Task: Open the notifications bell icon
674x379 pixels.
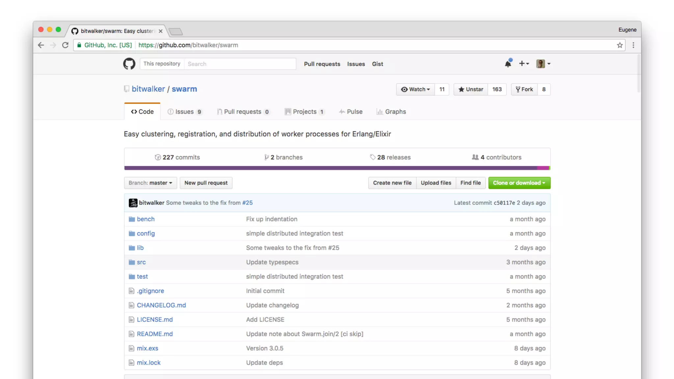Action: tap(508, 64)
